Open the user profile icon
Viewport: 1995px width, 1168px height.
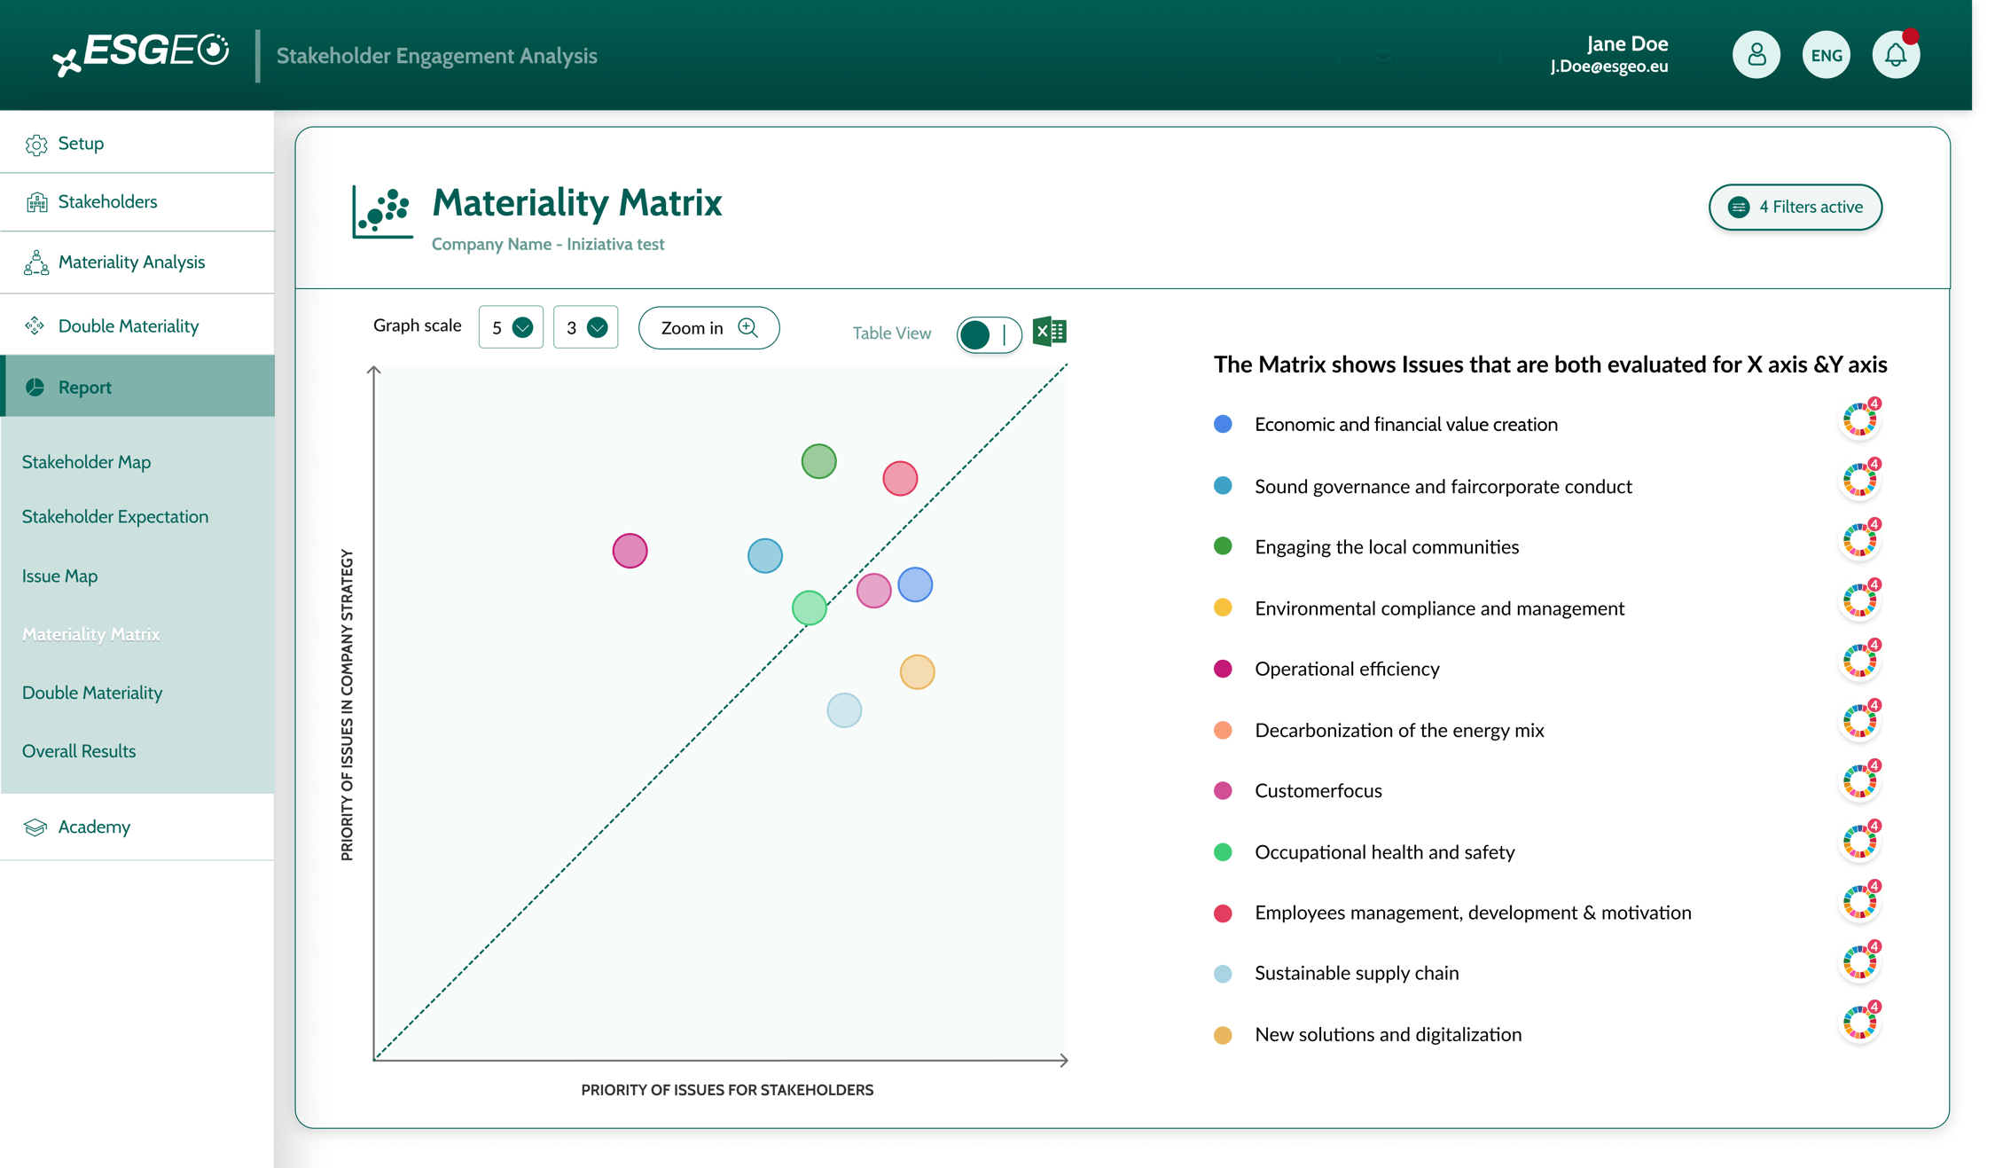tap(1756, 55)
